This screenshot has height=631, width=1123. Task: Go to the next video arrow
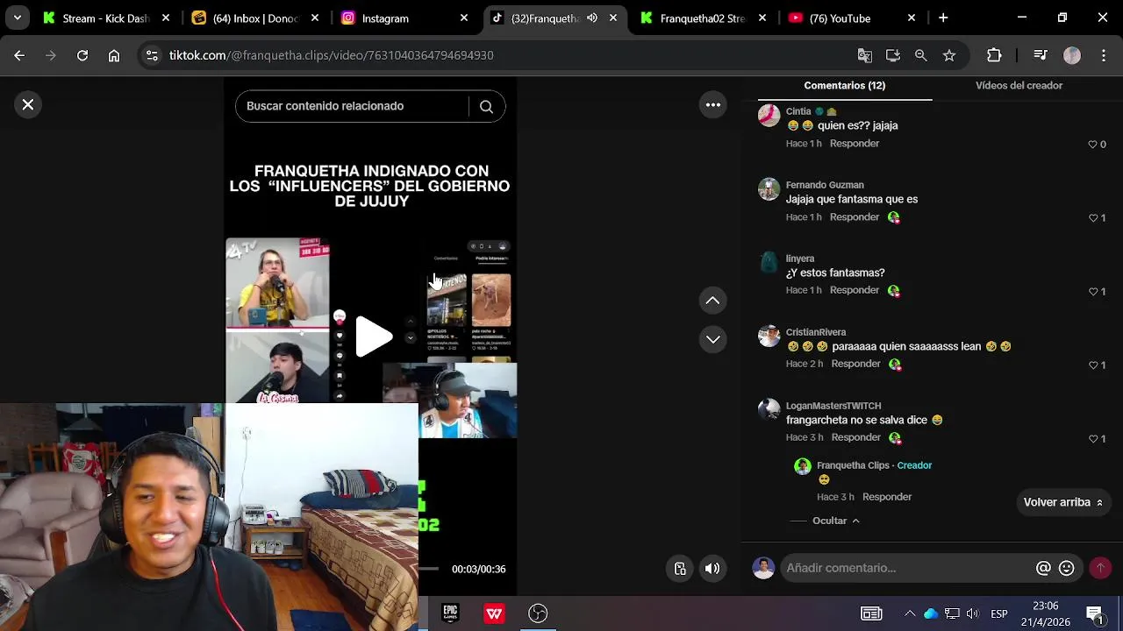[713, 339]
